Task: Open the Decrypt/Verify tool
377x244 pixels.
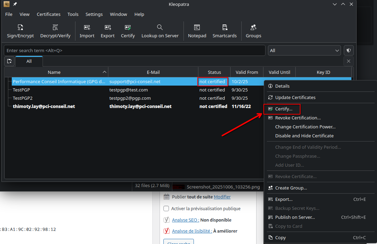Action: tap(55, 28)
